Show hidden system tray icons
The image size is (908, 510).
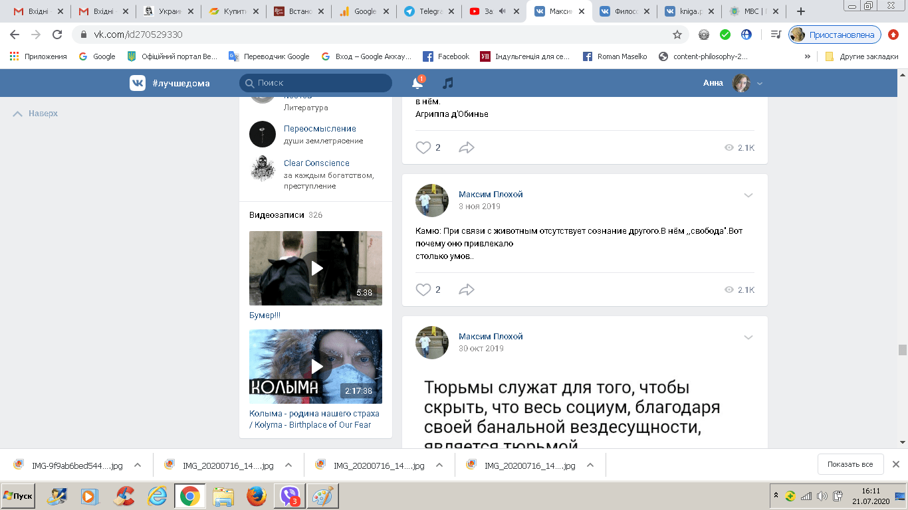point(776,495)
